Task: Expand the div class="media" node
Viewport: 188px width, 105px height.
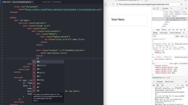Action: 164,12
